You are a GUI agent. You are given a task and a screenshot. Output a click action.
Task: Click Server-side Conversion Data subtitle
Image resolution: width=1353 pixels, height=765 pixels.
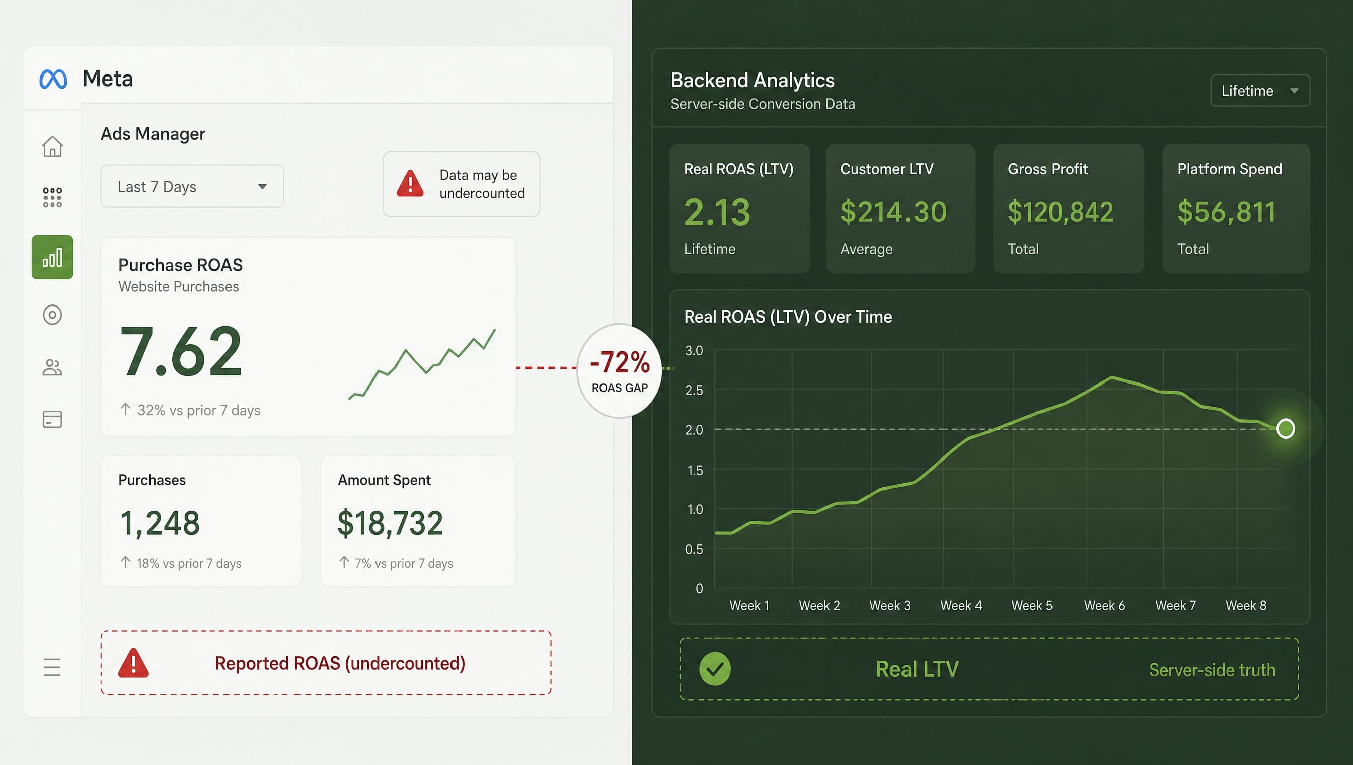(x=763, y=104)
